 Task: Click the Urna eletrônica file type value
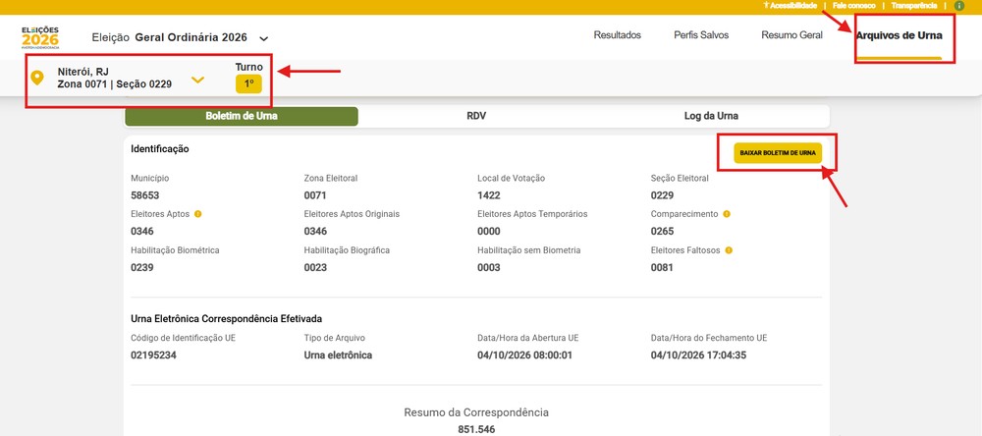tap(338, 355)
